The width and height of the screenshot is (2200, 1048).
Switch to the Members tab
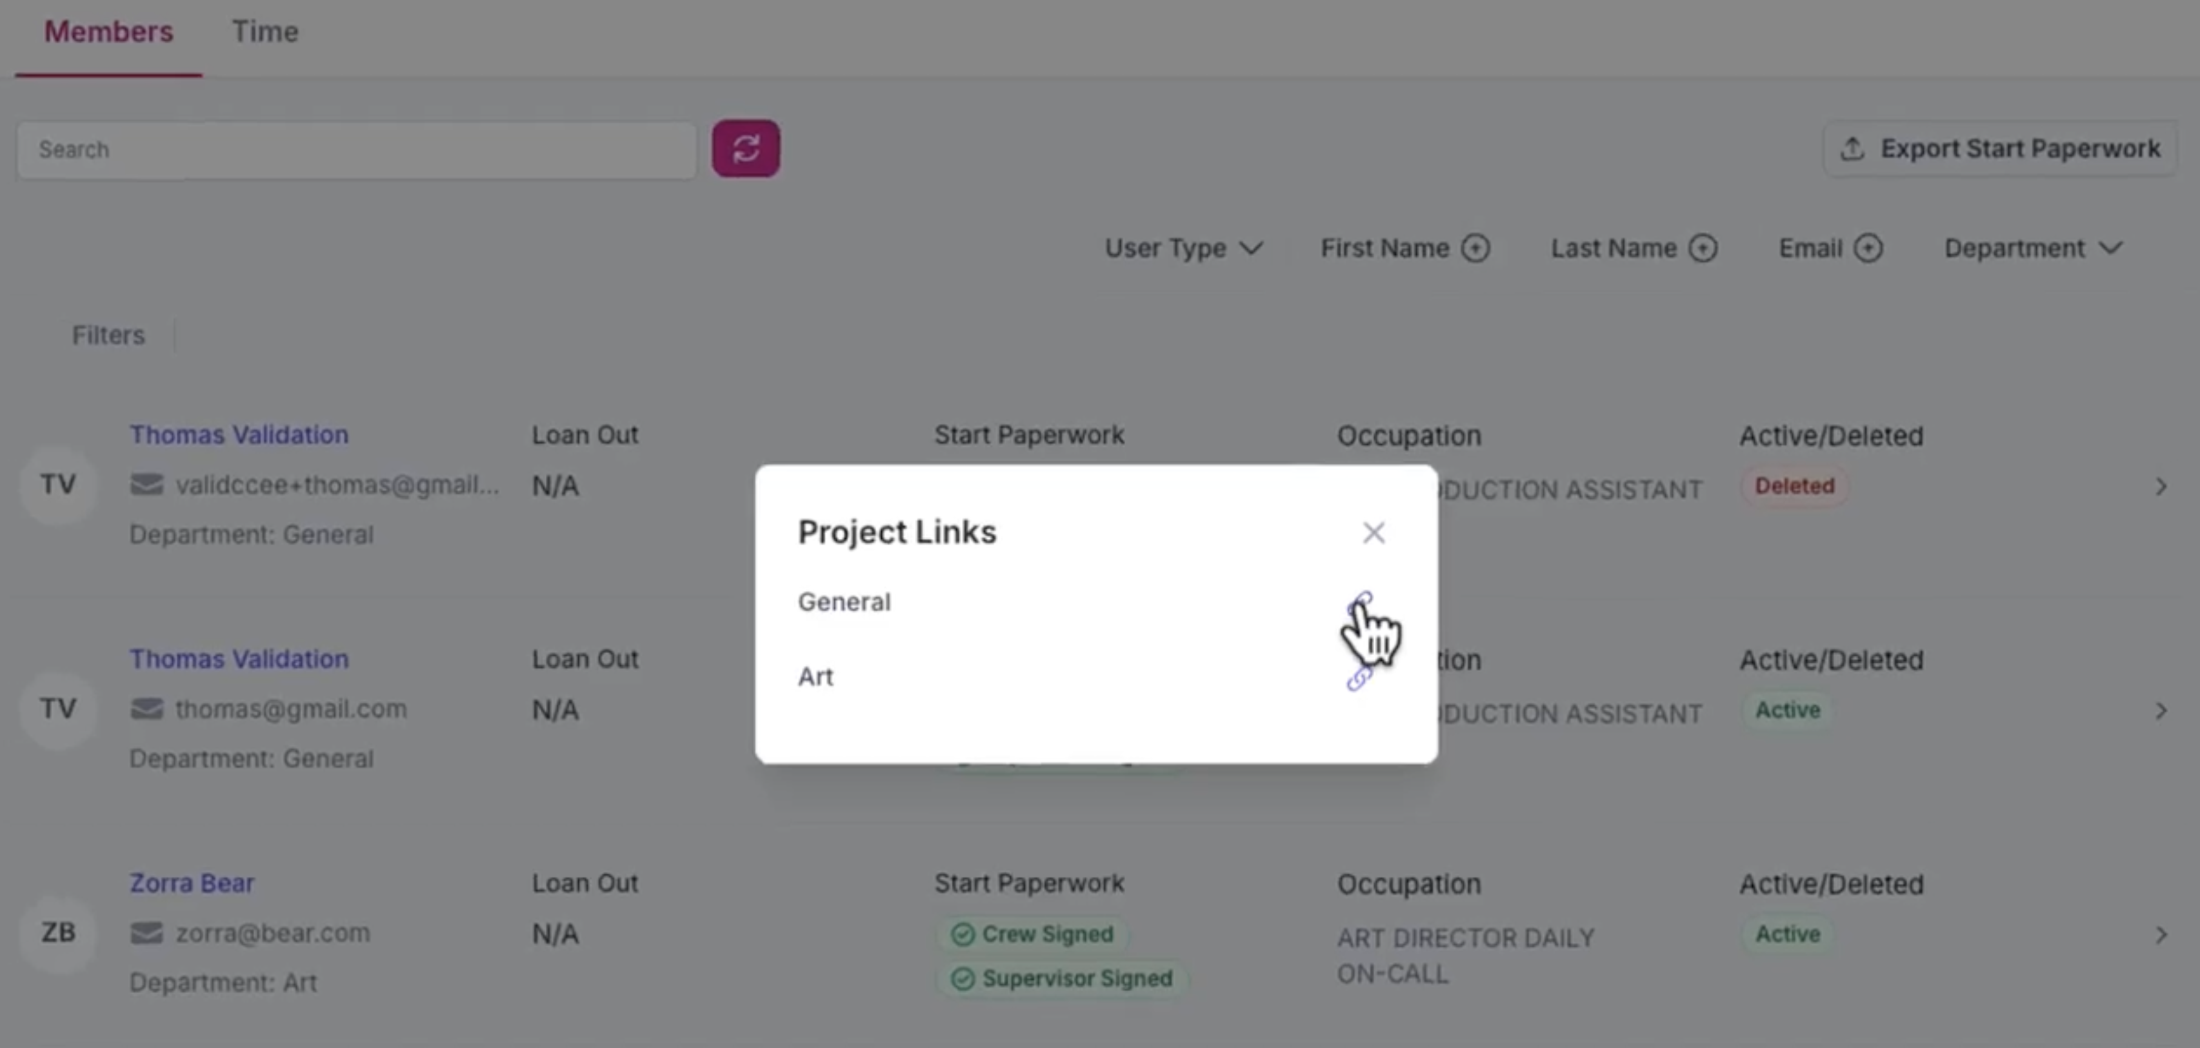[108, 32]
